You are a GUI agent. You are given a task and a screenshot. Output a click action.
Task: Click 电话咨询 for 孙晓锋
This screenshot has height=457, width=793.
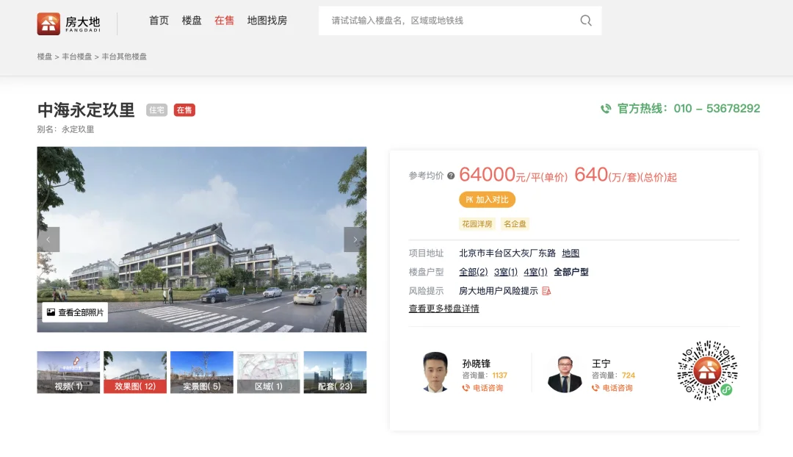(488, 388)
